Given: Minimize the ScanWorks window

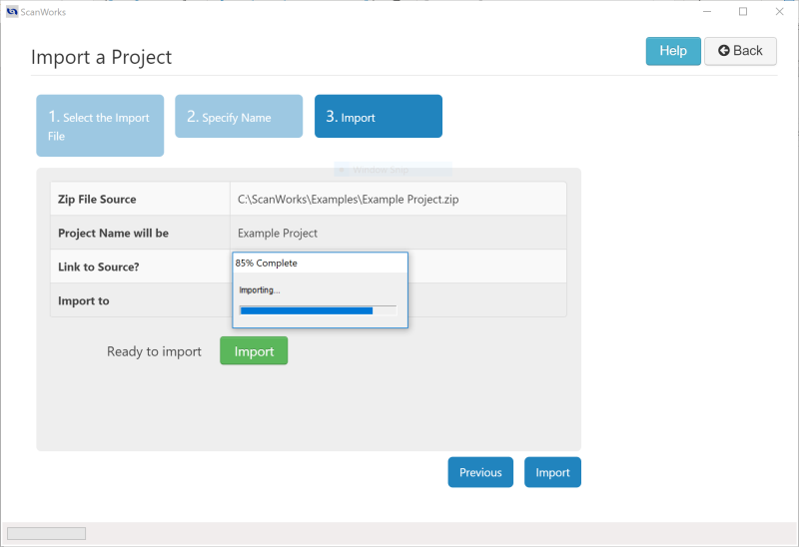Looking at the screenshot, I should (707, 12).
